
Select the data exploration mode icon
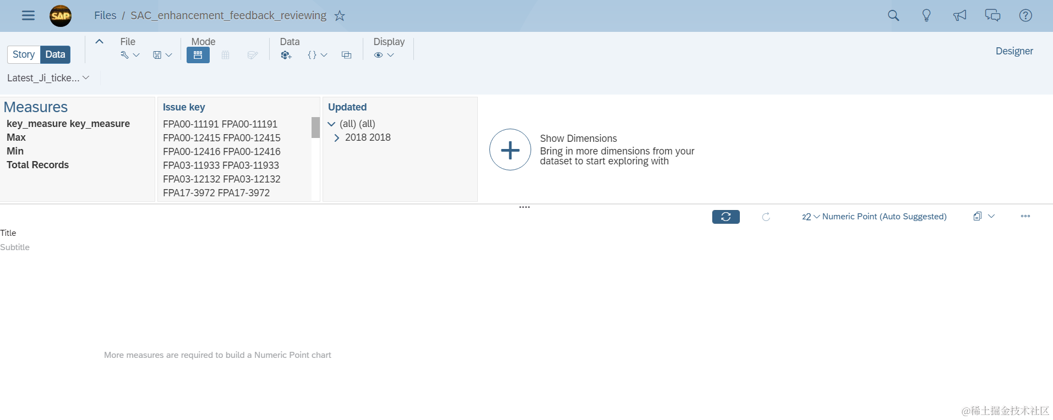(x=198, y=55)
